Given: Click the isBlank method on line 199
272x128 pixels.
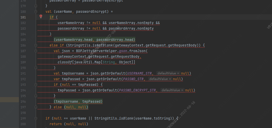Looking at the screenshot, I should 126,118.
